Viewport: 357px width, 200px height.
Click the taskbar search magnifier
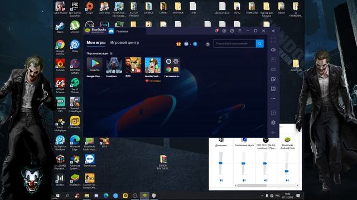67,196
